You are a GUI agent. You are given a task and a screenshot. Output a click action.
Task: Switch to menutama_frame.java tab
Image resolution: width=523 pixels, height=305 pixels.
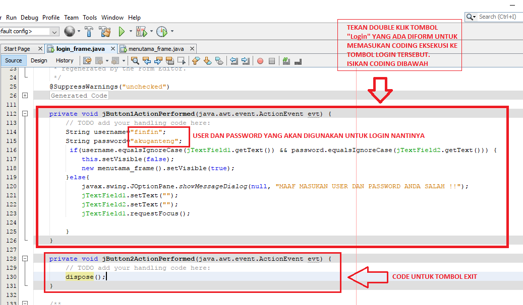click(x=156, y=49)
